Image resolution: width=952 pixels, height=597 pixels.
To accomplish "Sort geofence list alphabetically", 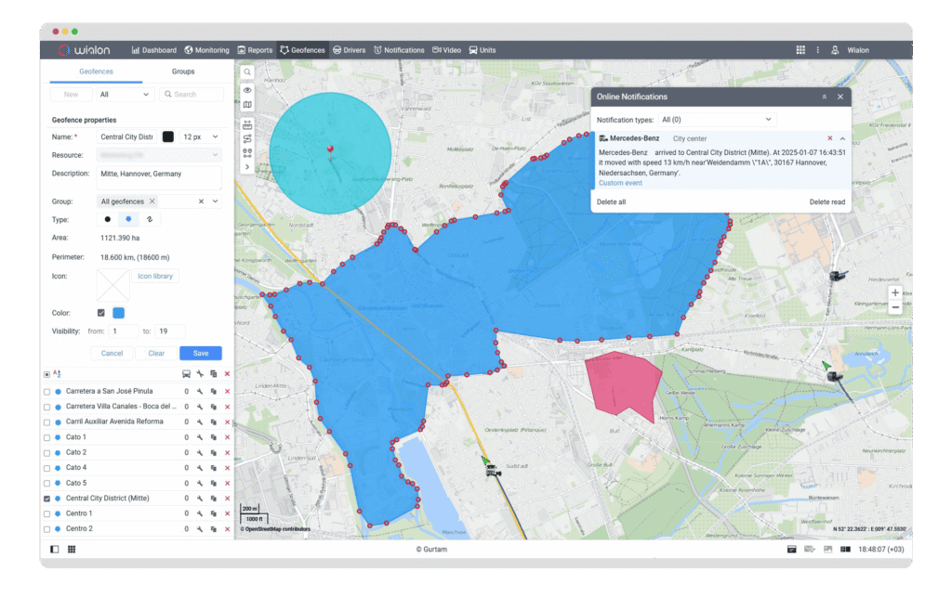I will pyautogui.click(x=57, y=373).
